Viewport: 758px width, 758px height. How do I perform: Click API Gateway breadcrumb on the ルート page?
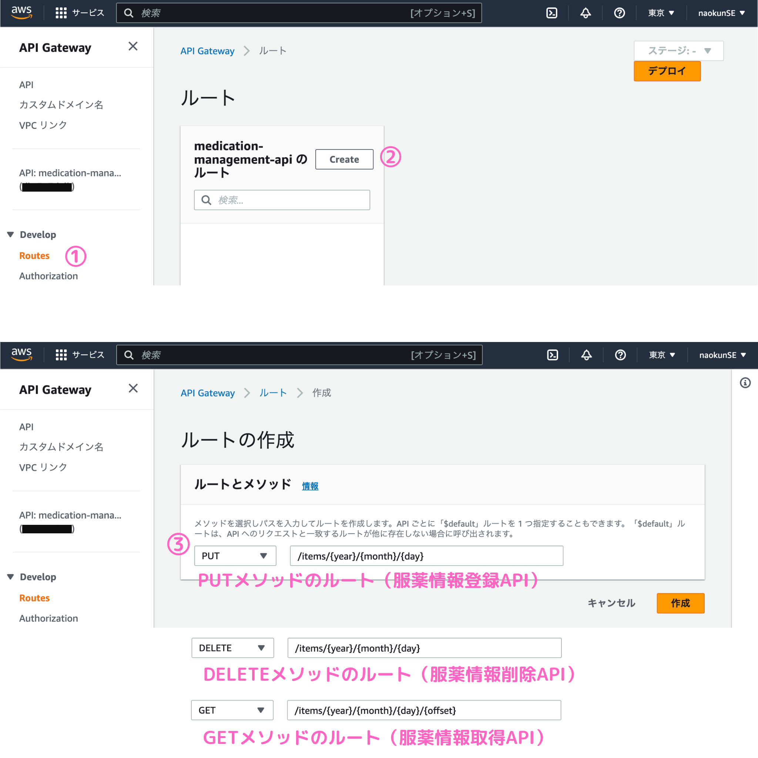pyautogui.click(x=207, y=51)
